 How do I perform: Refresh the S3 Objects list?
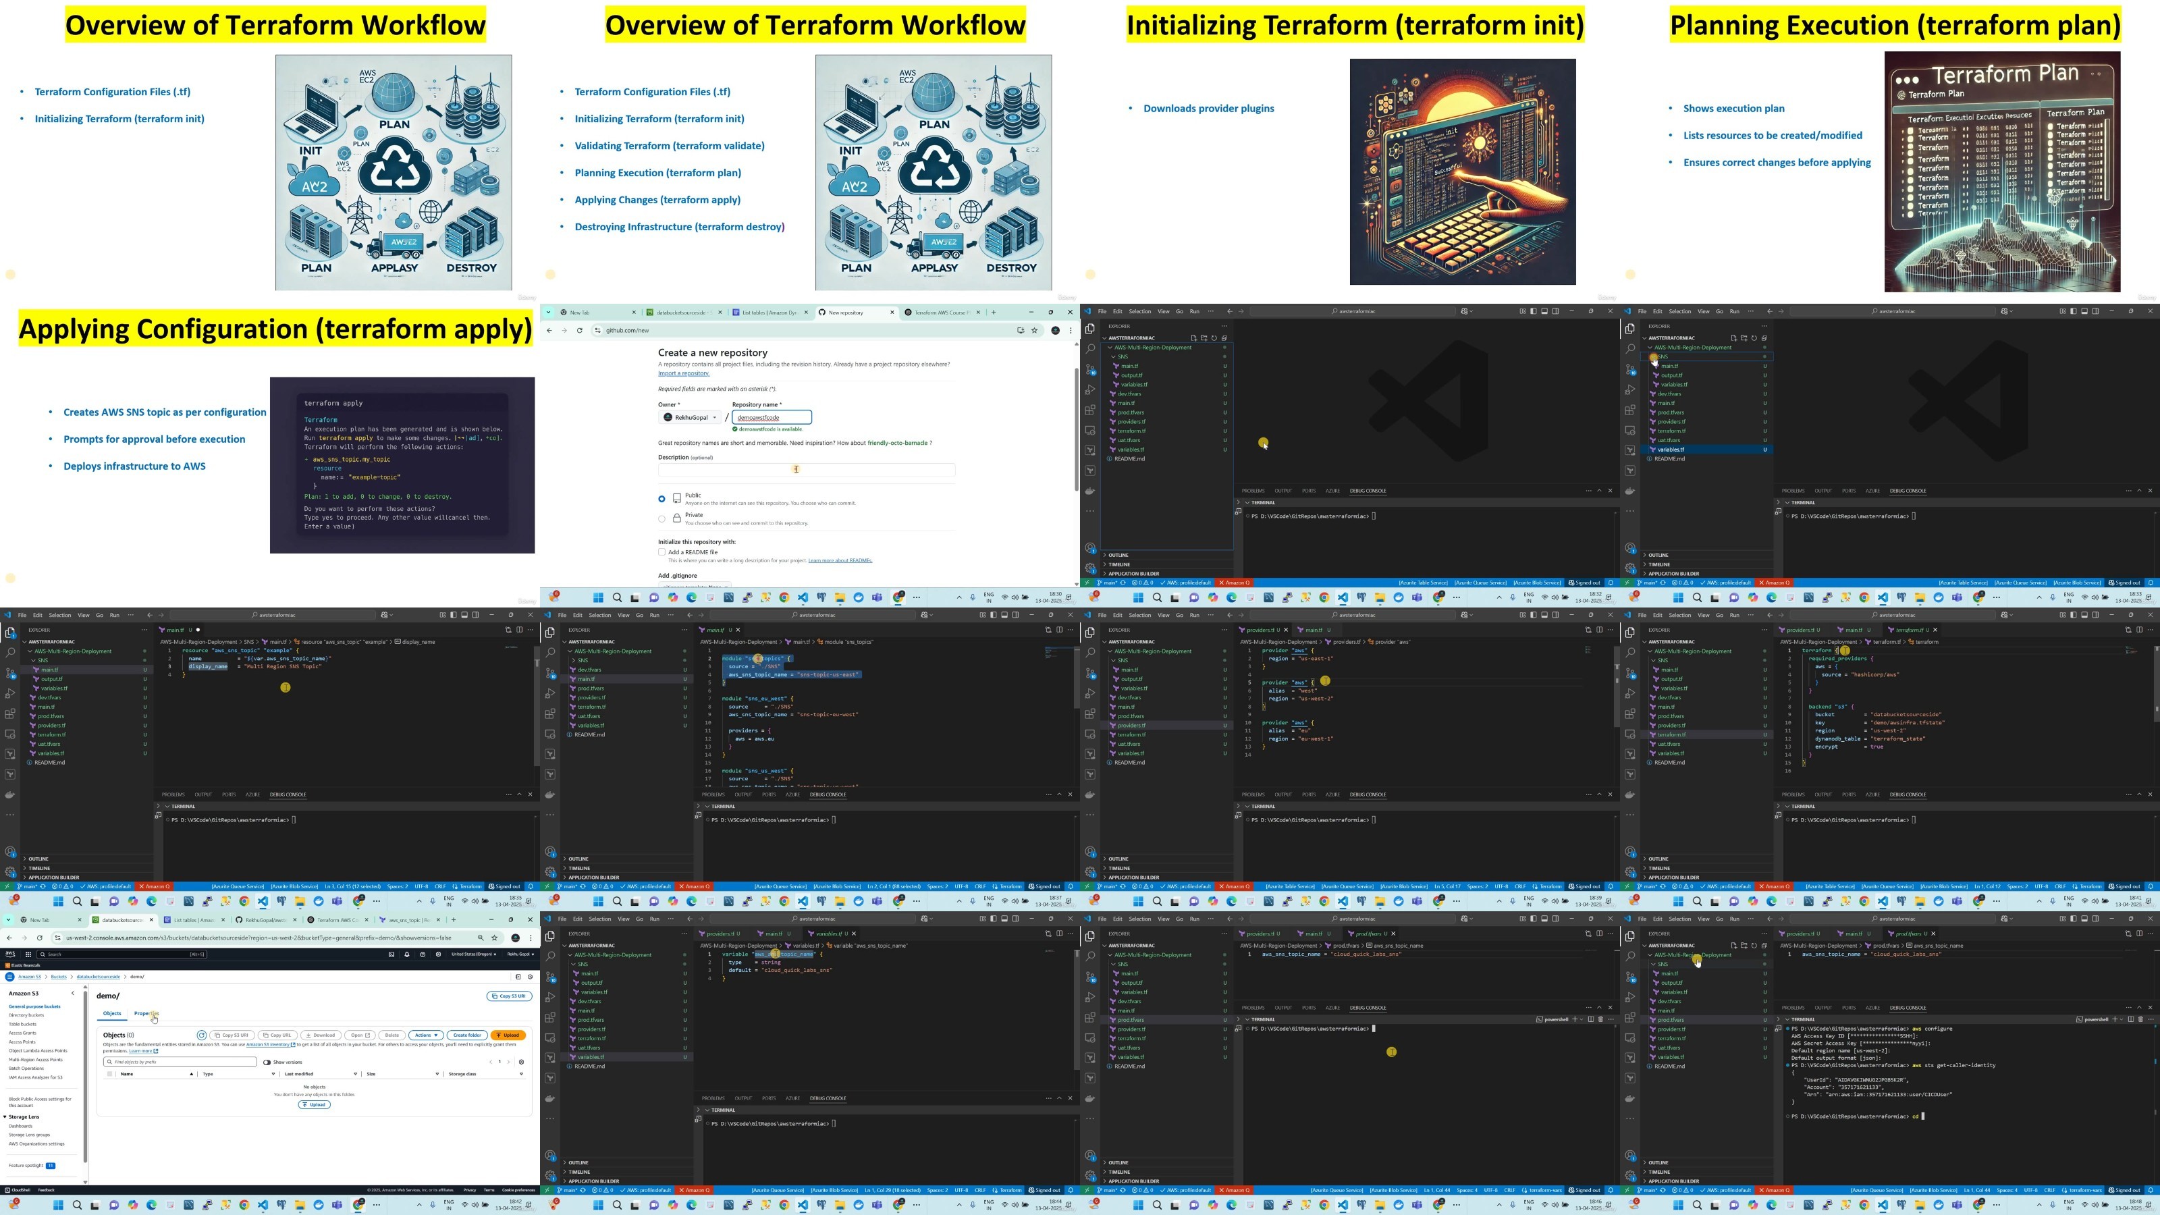click(x=201, y=1035)
